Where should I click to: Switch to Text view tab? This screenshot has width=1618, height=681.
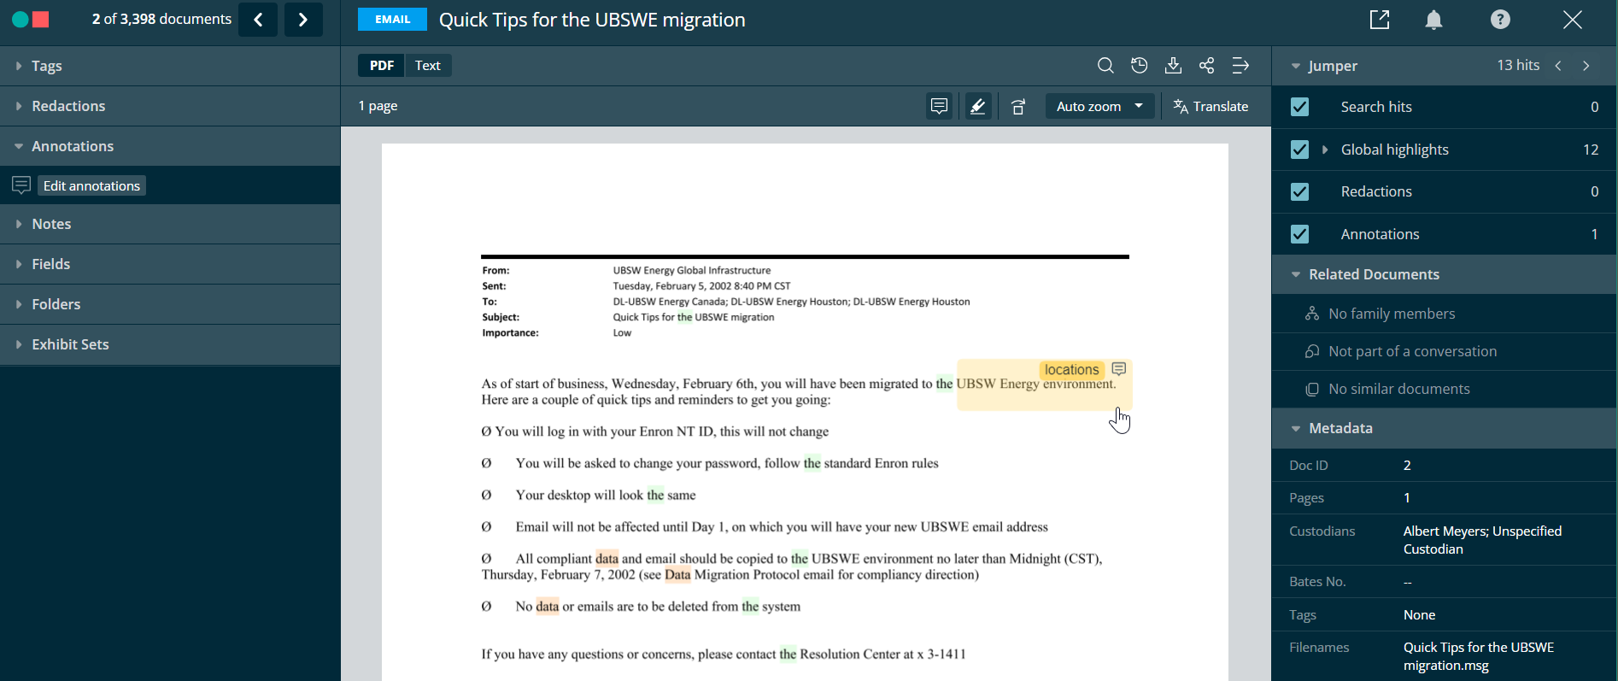coord(428,66)
